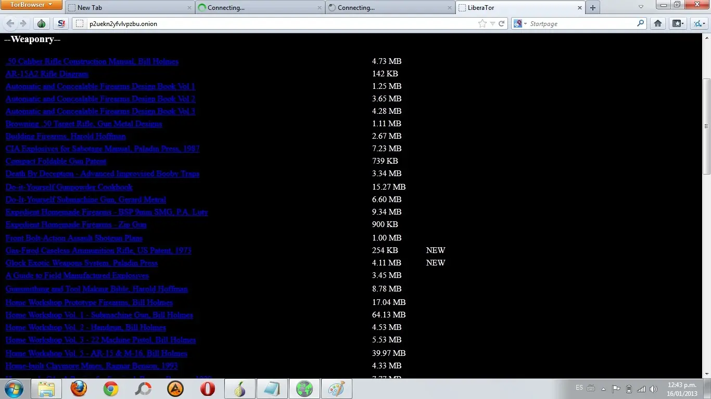The height and width of the screenshot is (399, 711).
Task: Click the "142 KB" file size
Action: (385, 74)
